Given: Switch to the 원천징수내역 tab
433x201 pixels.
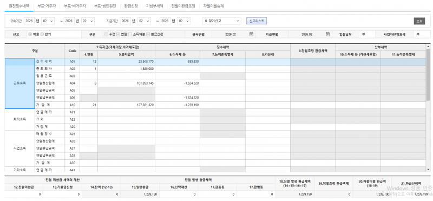Looking at the screenshot, I should point(19,5).
